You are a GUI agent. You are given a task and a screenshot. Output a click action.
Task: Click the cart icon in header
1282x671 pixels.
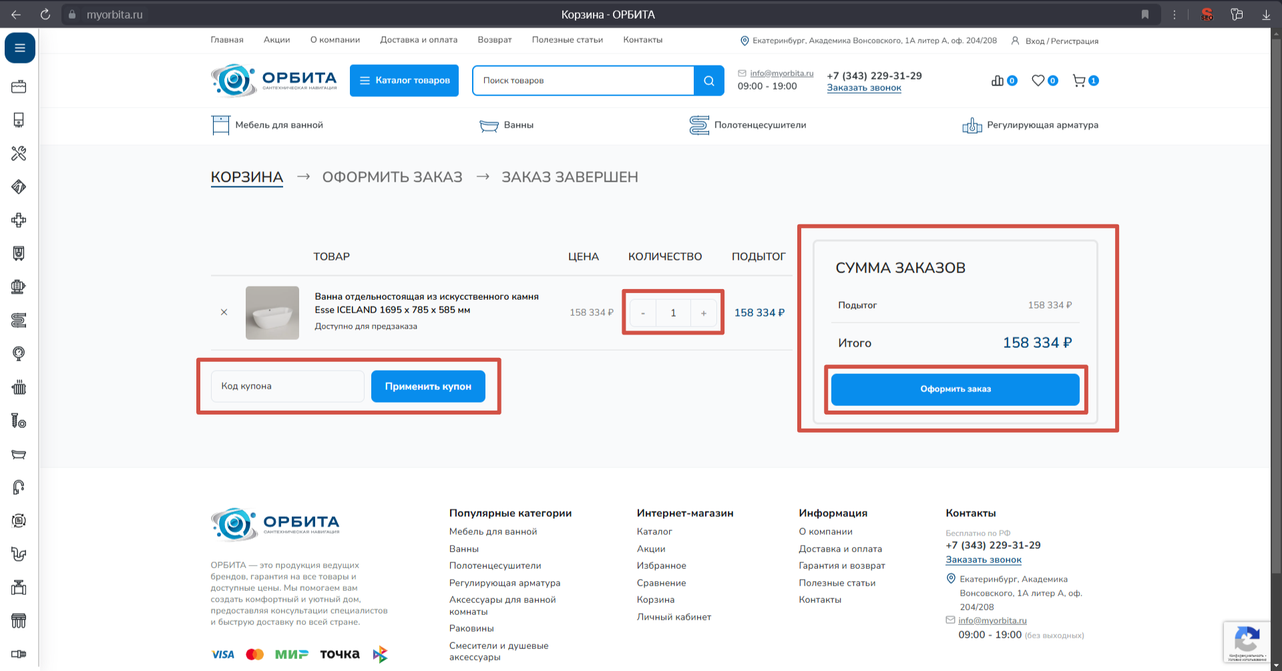pyautogui.click(x=1079, y=81)
